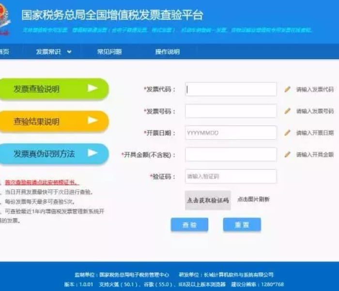Open the 首页 navigation item

(x=4, y=51)
